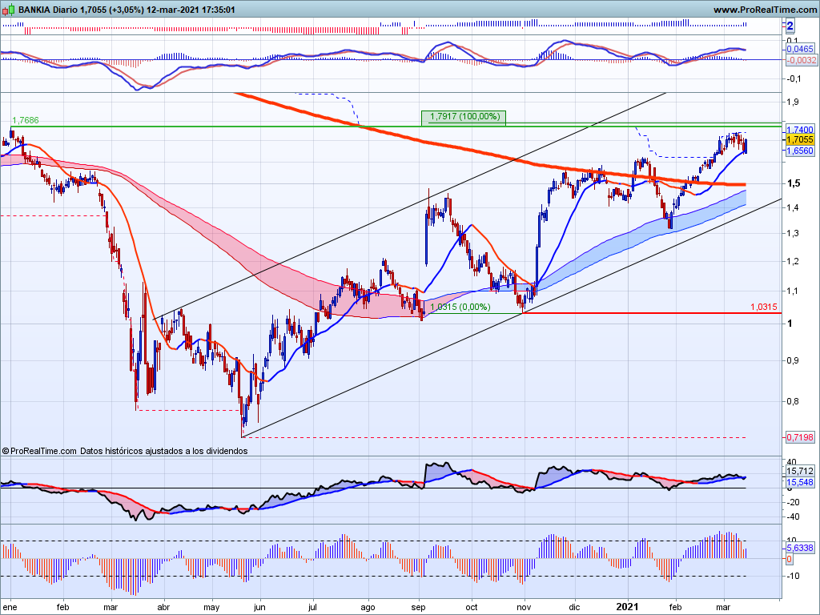Click the 1,3 price axis label
This screenshot has height=615, width=820.
793,233
